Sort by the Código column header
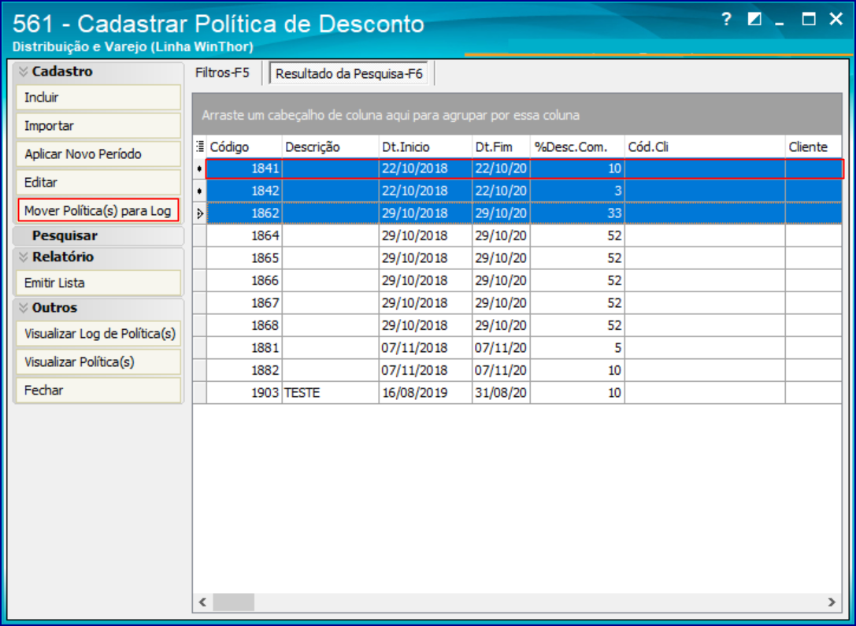 point(244,146)
